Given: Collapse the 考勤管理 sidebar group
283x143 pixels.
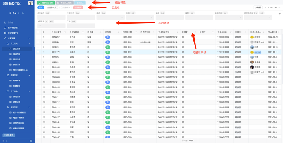Looking at the screenshot, I should coord(29,107).
